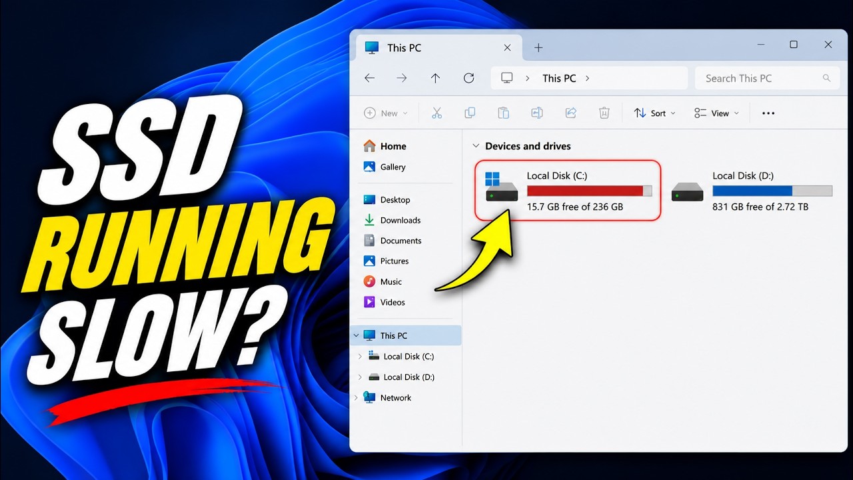
Task: Click the search magnifier icon
Action: (x=826, y=78)
